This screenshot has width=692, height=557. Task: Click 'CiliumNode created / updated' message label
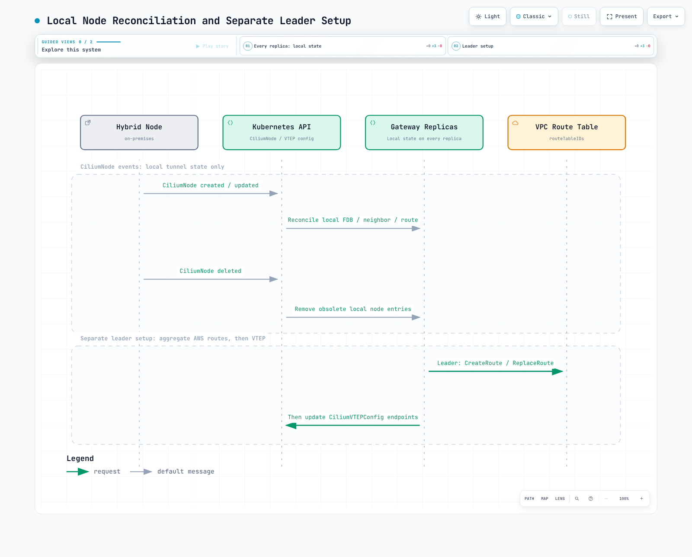pyautogui.click(x=211, y=185)
